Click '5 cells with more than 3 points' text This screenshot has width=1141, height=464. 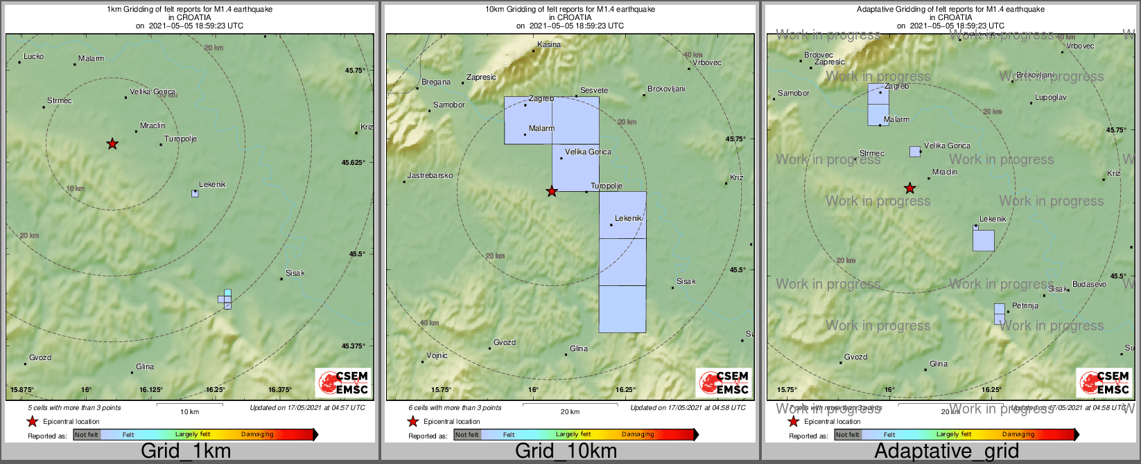pos(74,407)
